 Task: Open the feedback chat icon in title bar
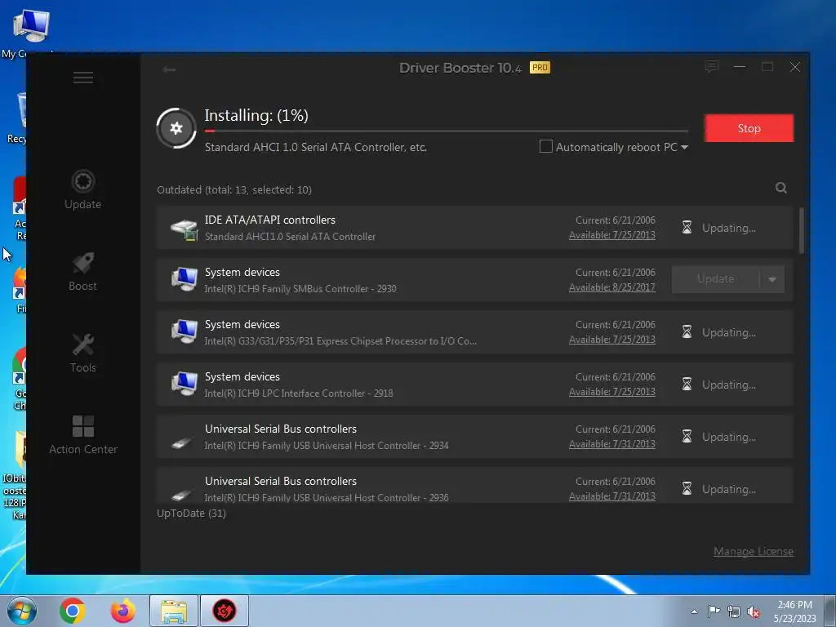point(711,67)
